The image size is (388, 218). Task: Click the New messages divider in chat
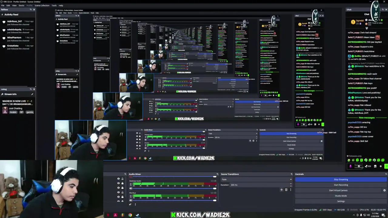(x=367, y=118)
